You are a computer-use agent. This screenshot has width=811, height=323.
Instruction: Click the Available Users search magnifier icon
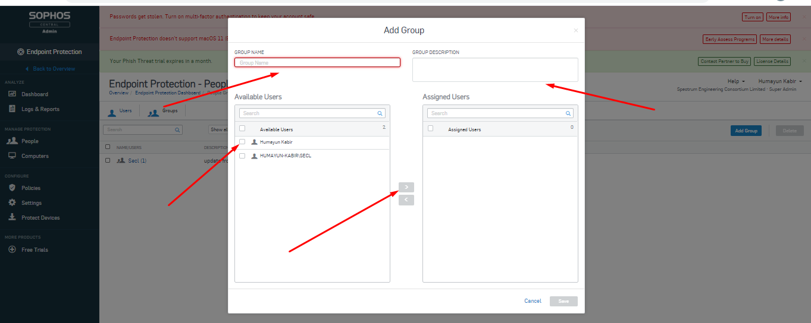pos(380,113)
